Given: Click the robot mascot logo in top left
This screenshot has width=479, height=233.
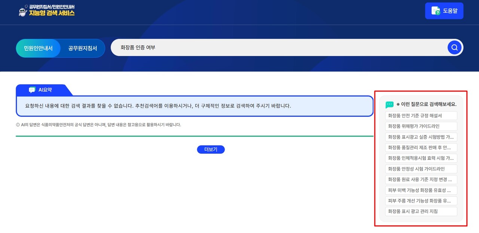Looking at the screenshot, I should [22, 11].
